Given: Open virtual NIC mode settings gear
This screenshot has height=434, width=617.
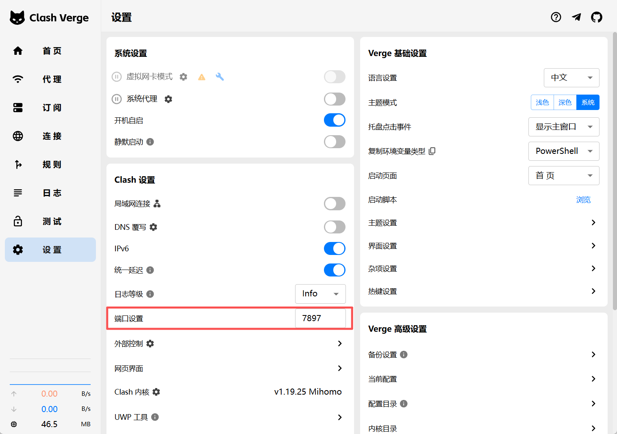Looking at the screenshot, I should point(184,77).
